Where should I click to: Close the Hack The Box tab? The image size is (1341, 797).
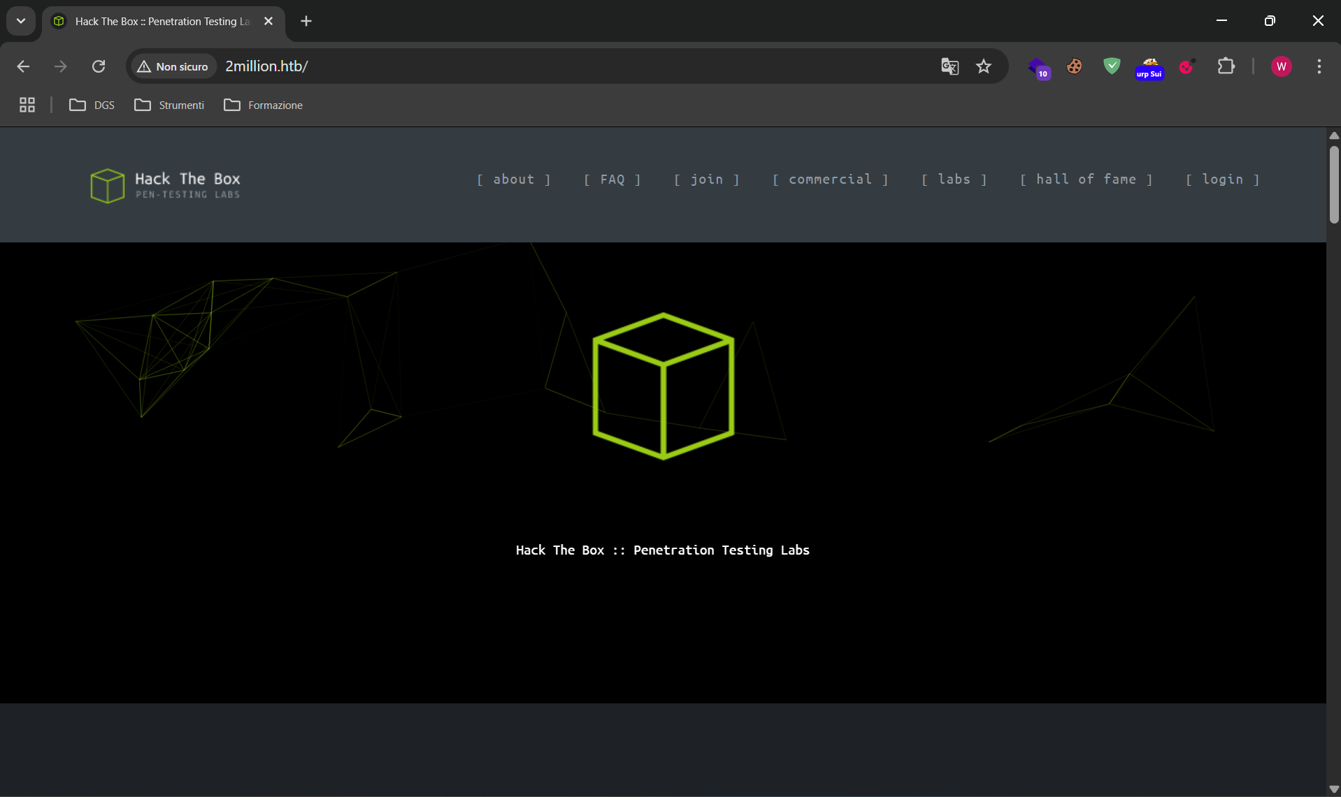[268, 21]
